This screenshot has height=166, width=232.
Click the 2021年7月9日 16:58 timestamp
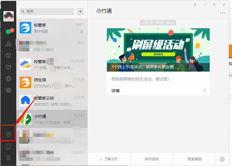coord(158,23)
